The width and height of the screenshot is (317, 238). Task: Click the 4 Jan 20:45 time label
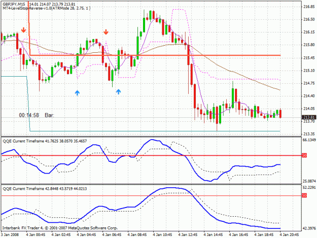(x=289, y=234)
